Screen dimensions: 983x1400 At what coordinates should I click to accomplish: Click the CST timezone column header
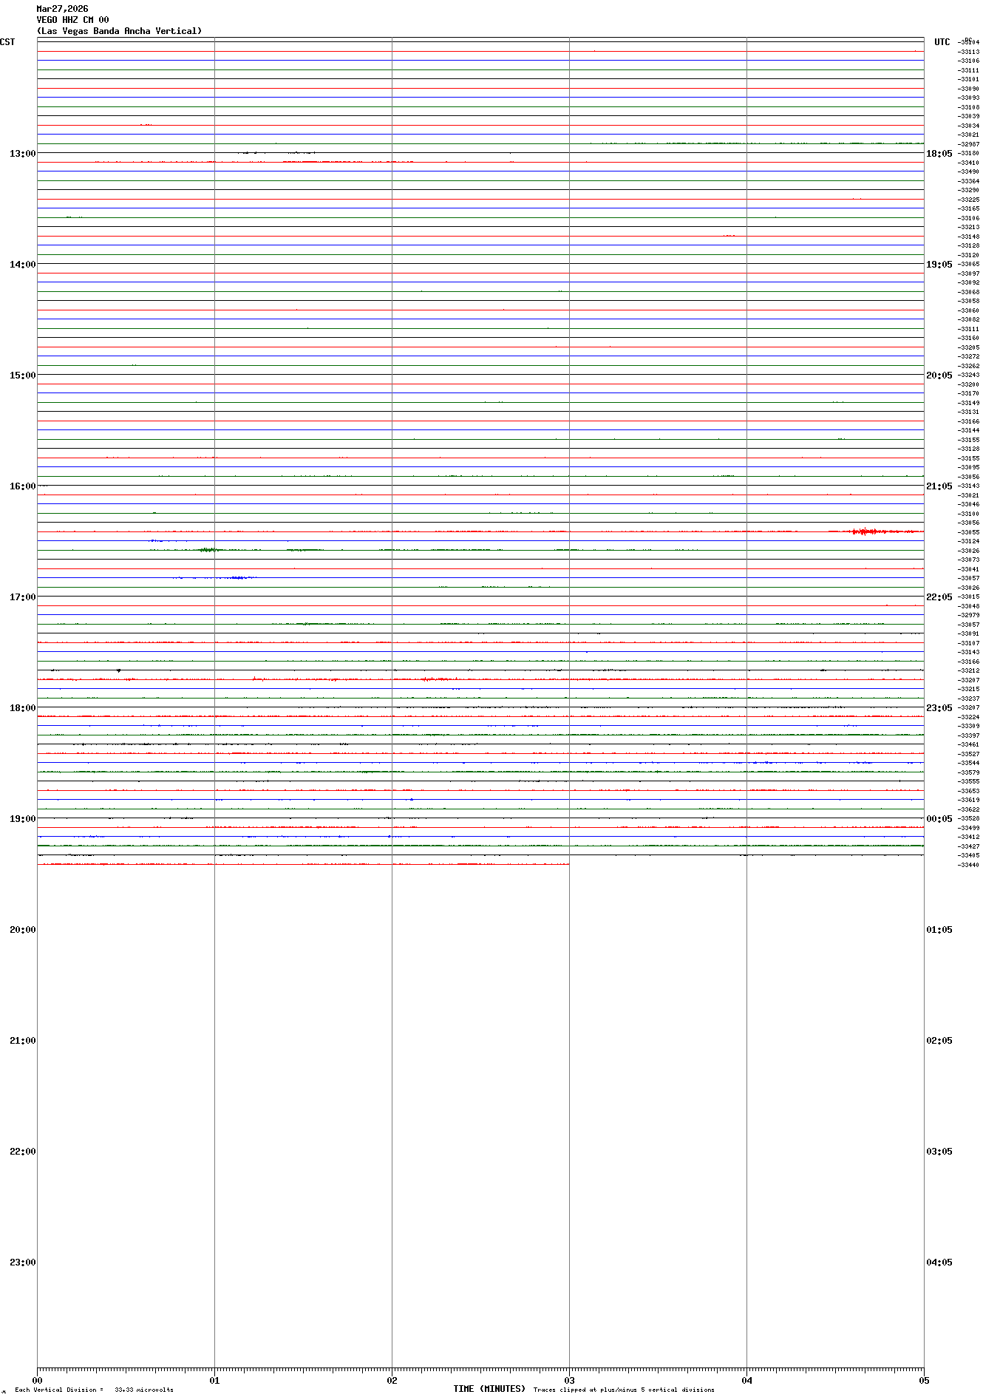coord(7,42)
